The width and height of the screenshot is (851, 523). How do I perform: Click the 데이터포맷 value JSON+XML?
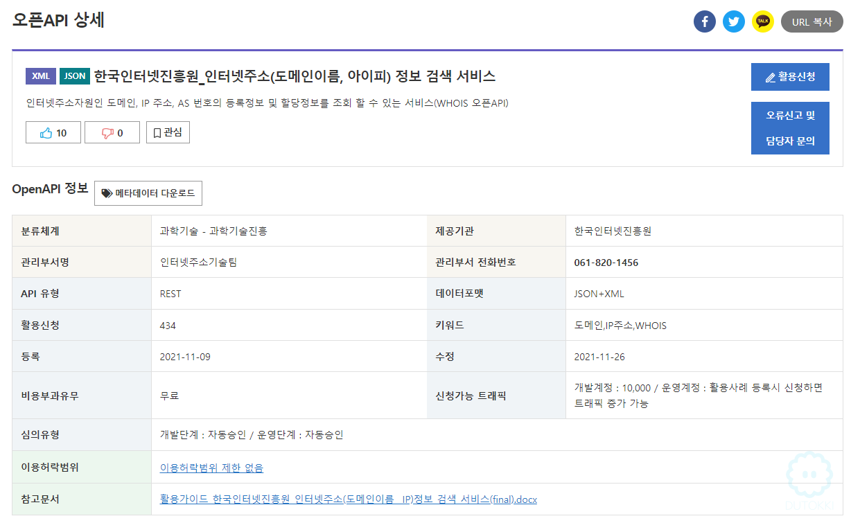pos(599,294)
